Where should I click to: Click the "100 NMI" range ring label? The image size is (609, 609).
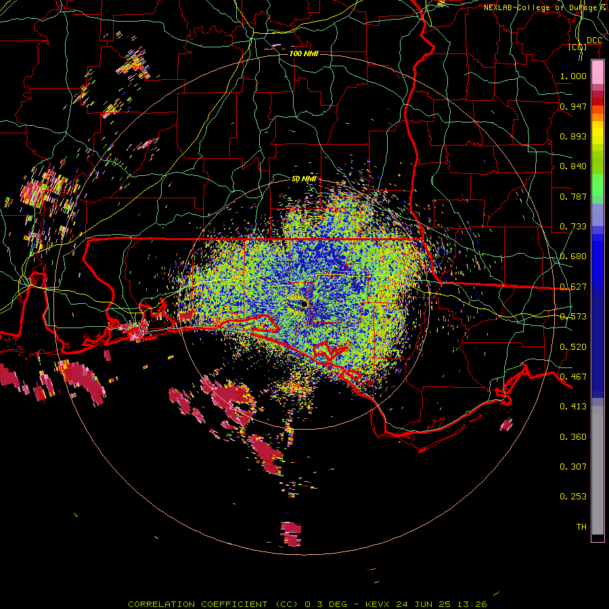pyautogui.click(x=304, y=53)
